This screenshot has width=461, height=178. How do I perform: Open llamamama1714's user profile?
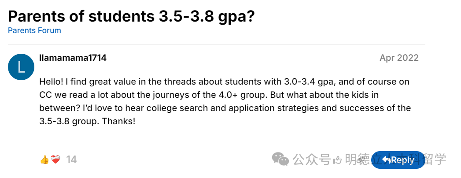click(x=73, y=58)
